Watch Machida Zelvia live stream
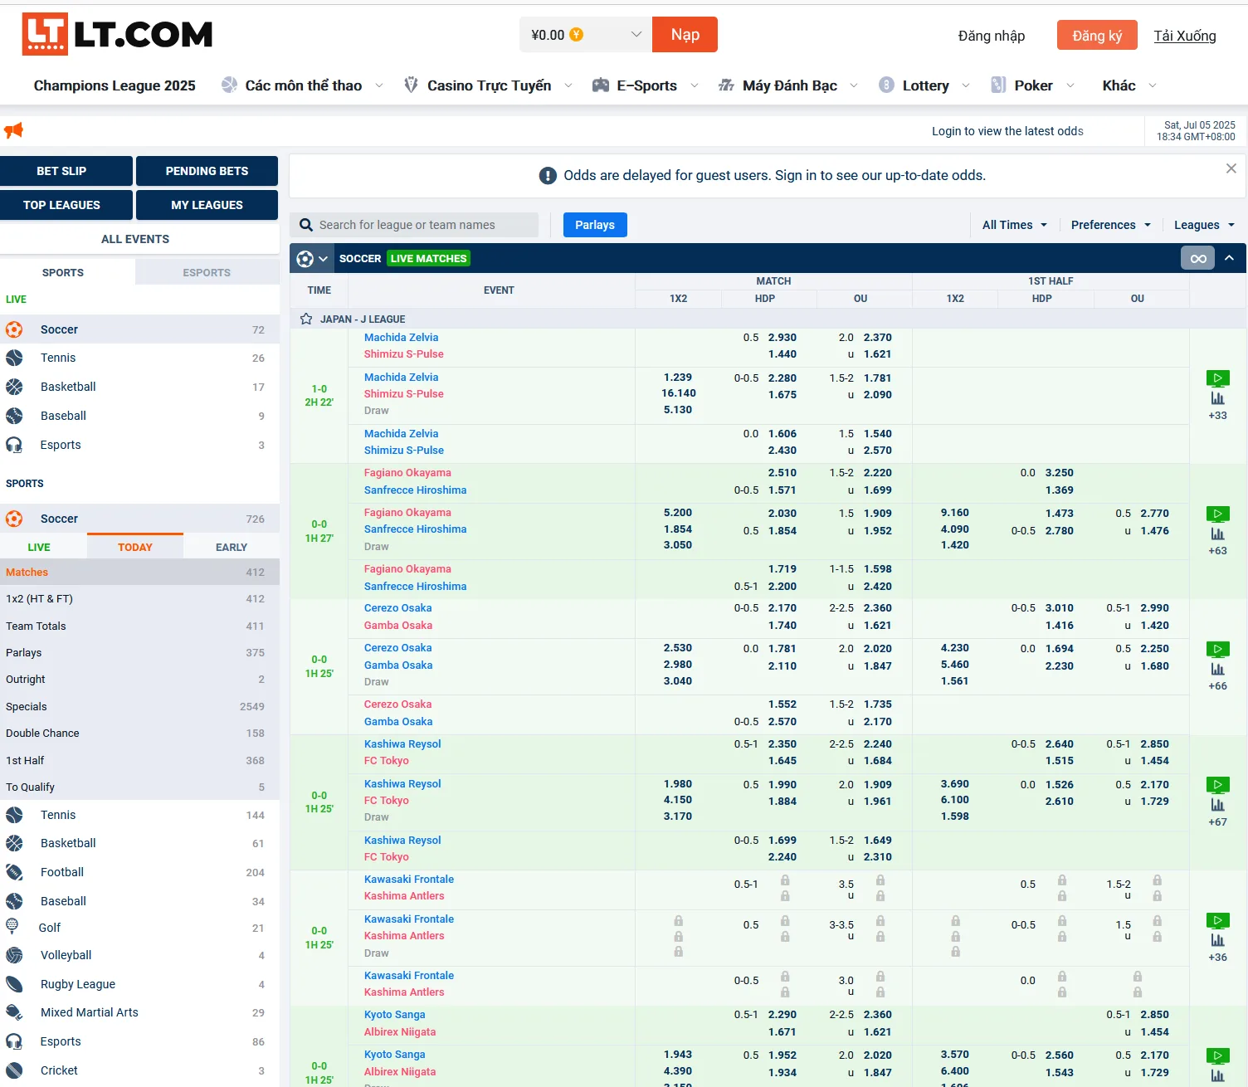The height and width of the screenshot is (1087, 1248). pyautogui.click(x=1217, y=378)
